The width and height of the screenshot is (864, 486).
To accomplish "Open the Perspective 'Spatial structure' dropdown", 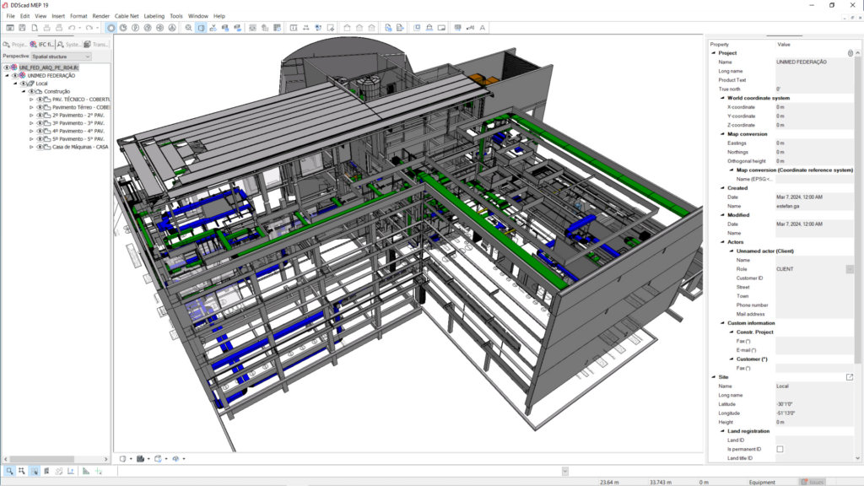I will 61,57.
